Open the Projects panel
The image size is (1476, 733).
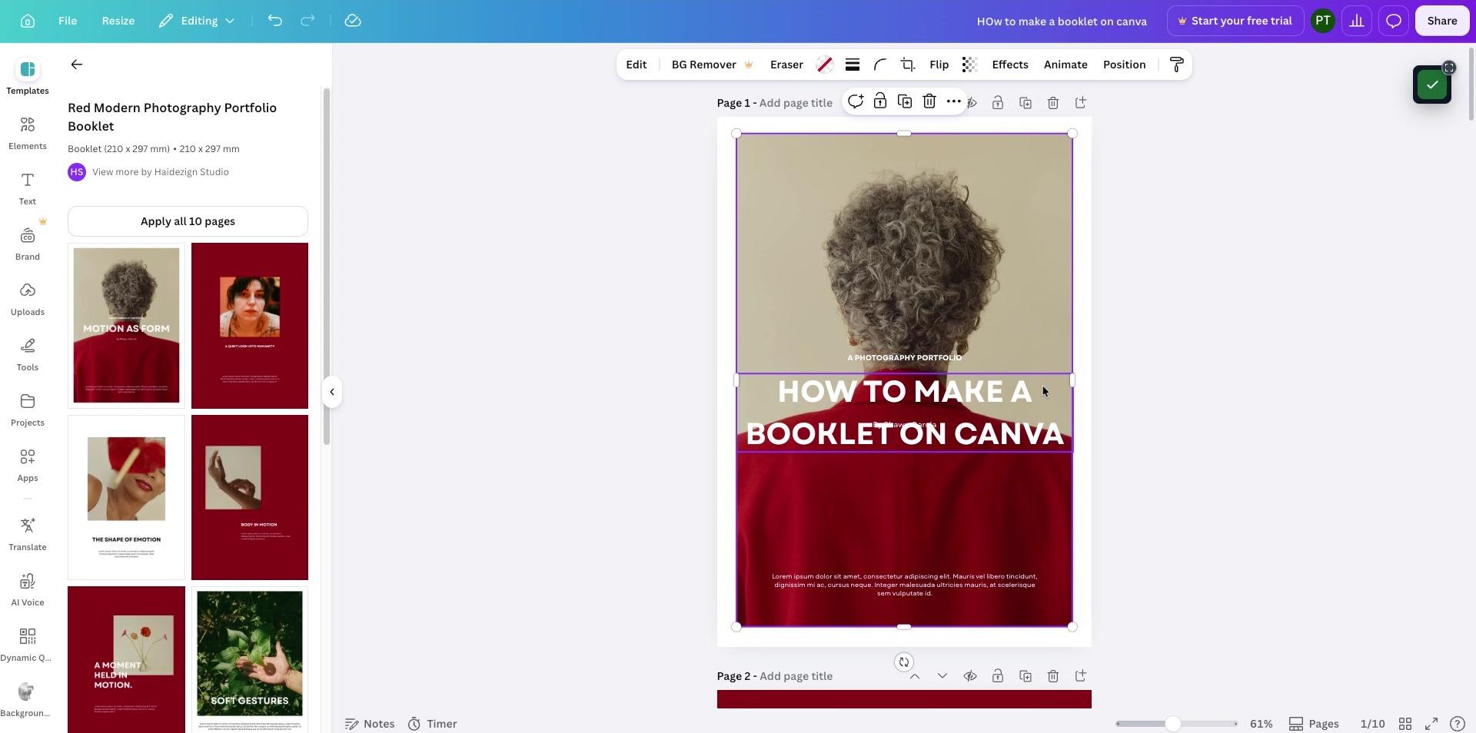[28, 410]
